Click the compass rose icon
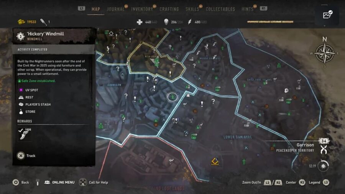This screenshot has height=194, width=345. [x=325, y=53]
